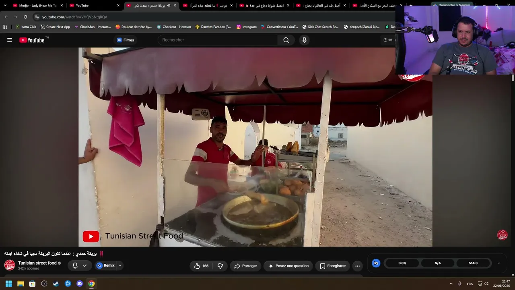This screenshot has width=515, height=290.
Task: Click the 514.3 vidIQ stat
Action: (x=473, y=263)
